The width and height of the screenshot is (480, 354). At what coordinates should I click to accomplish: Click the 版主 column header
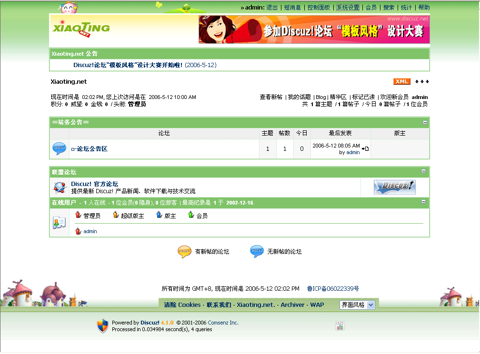[400, 133]
